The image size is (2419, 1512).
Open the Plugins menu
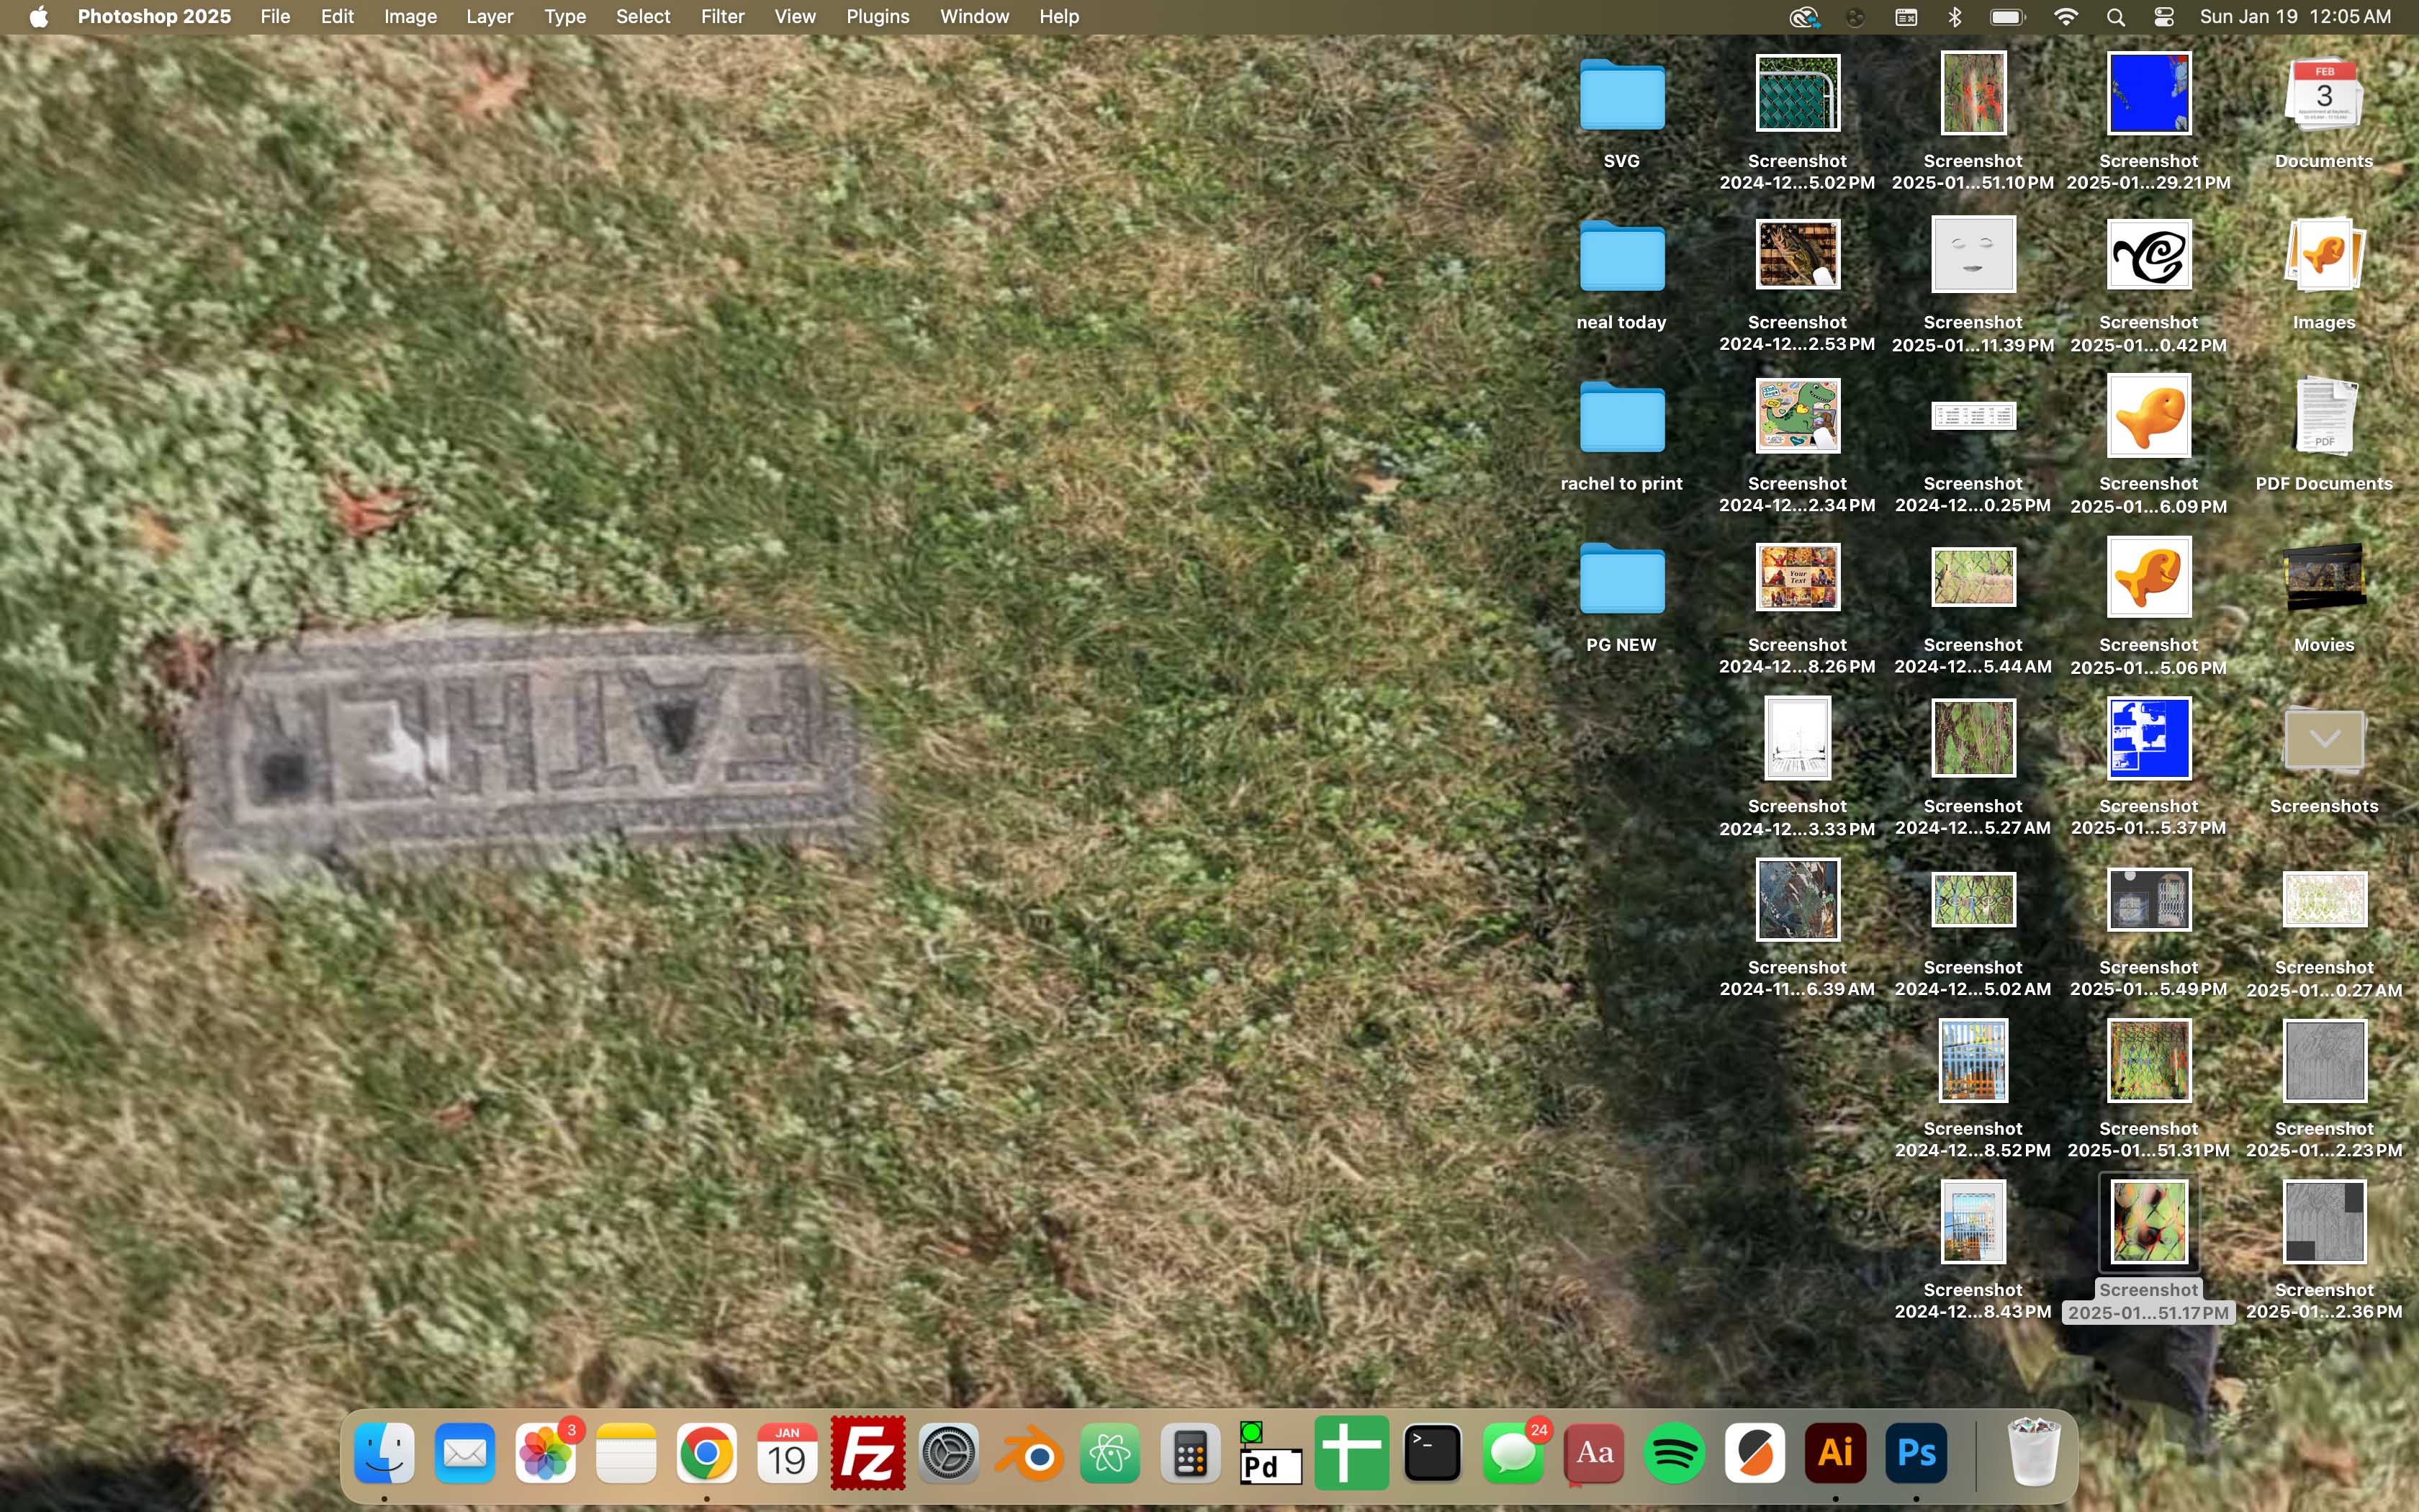tap(877, 17)
